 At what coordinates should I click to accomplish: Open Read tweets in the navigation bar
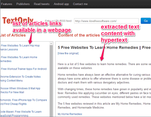tap(42, 4)
